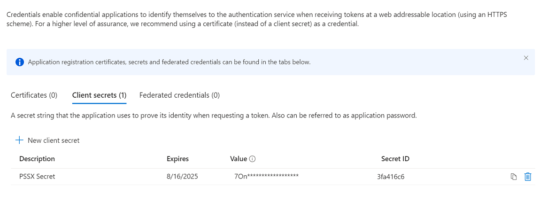Click the banner message about tabs below
The image size is (555, 202).
(x=169, y=62)
